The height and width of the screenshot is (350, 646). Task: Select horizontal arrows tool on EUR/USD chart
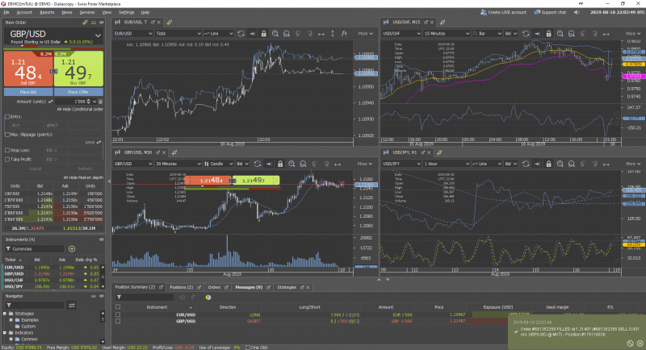pos(321,34)
